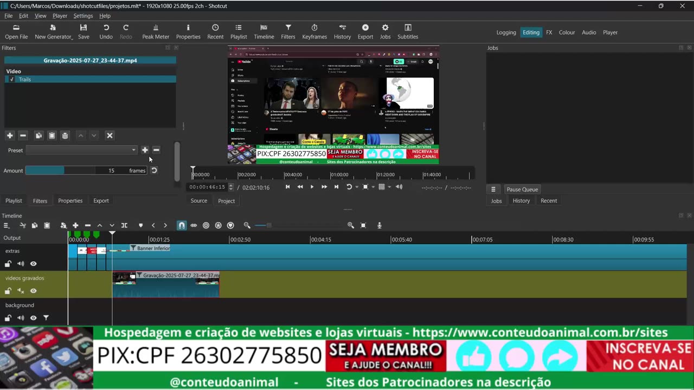The image size is (694, 390).
Task: Open the player grid options dropdown
Action: coord(389,187)
